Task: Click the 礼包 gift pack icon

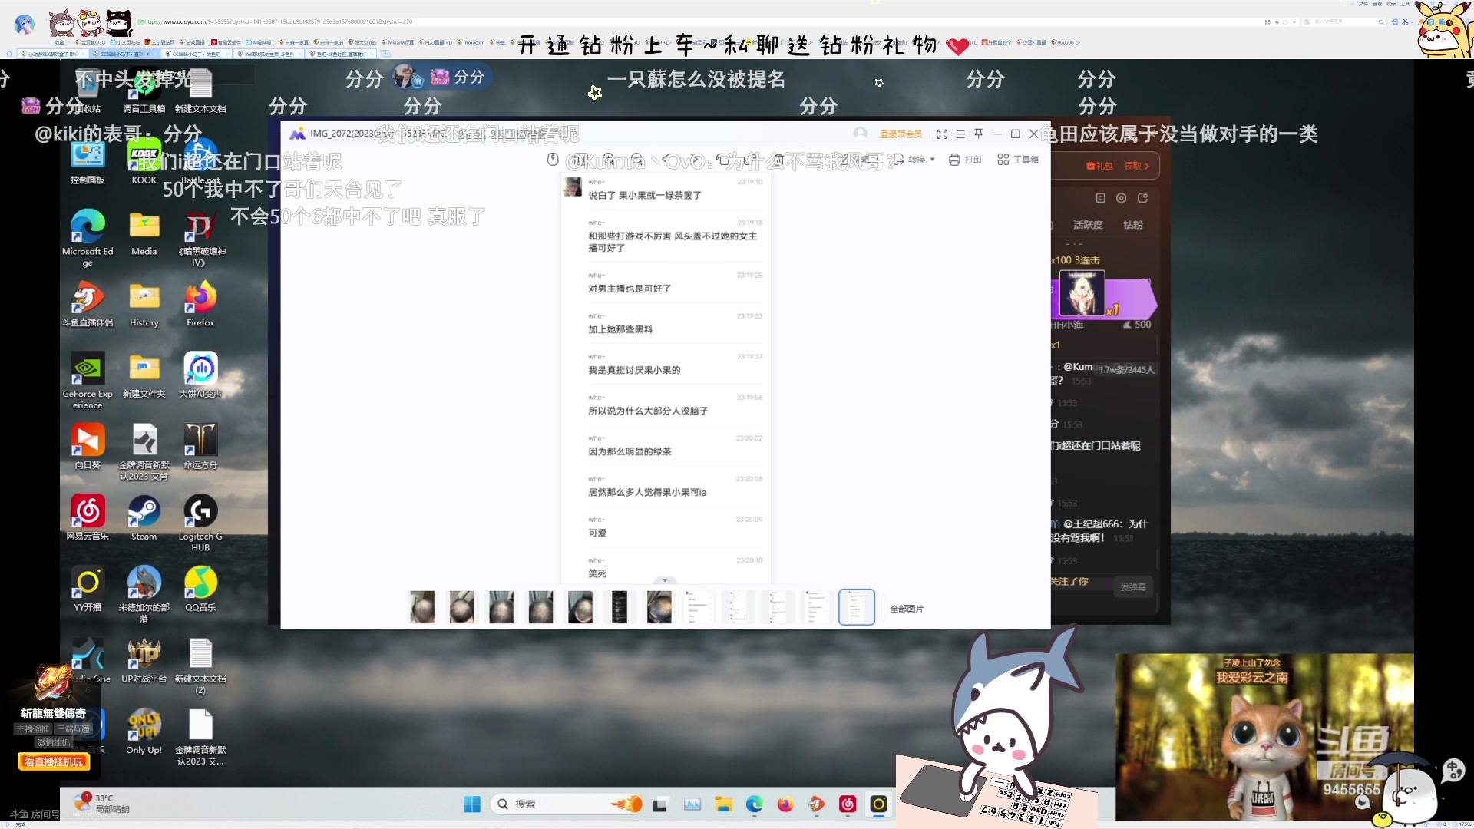Action: (1091, 166)
